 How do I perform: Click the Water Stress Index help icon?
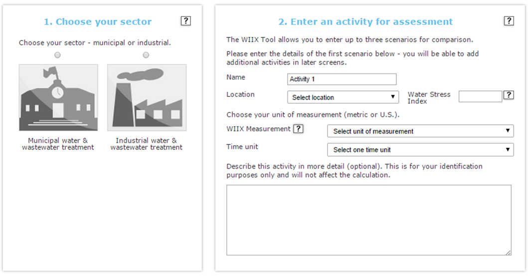[509, 95]
